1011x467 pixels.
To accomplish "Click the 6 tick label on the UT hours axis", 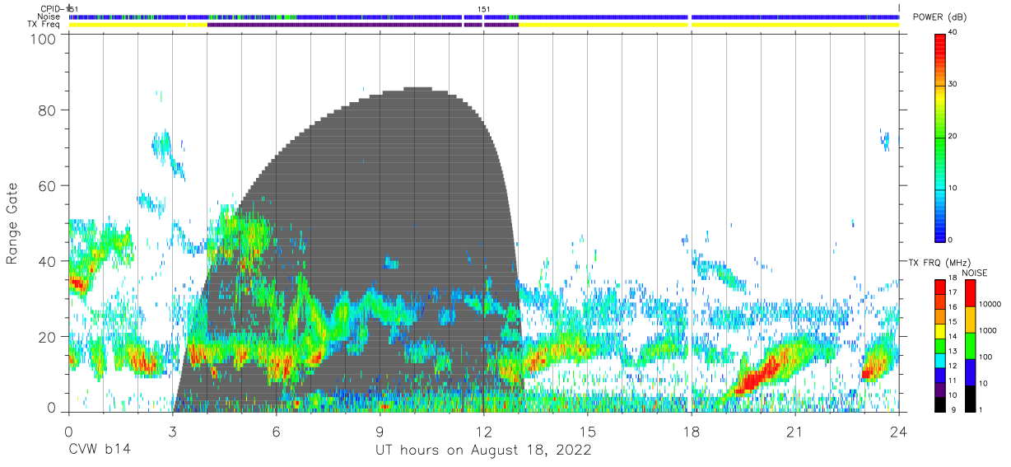I will click(276, 431).
